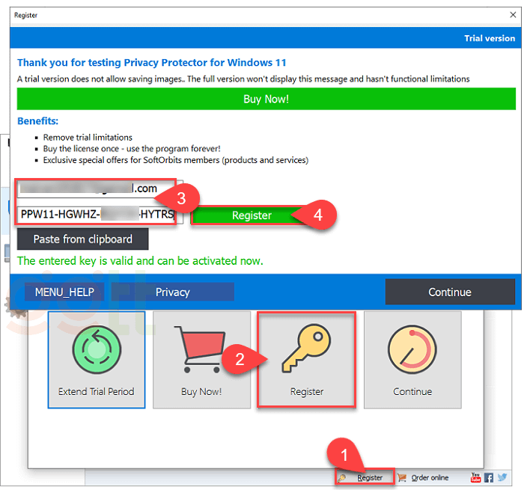The width and height of the screenshot is (524, 490).
Task: Click the small cart icon beside Order online
Action: pyautogui.click(x=402, y=477)
